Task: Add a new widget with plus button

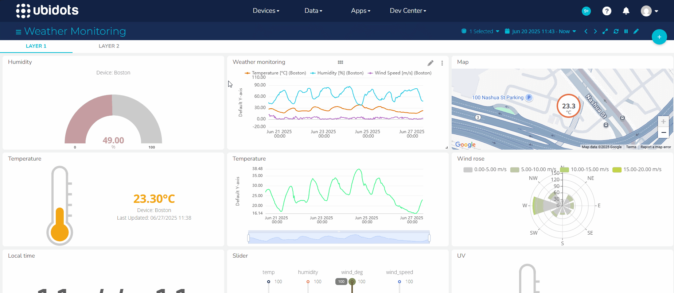Action: [x=659, y=37]
